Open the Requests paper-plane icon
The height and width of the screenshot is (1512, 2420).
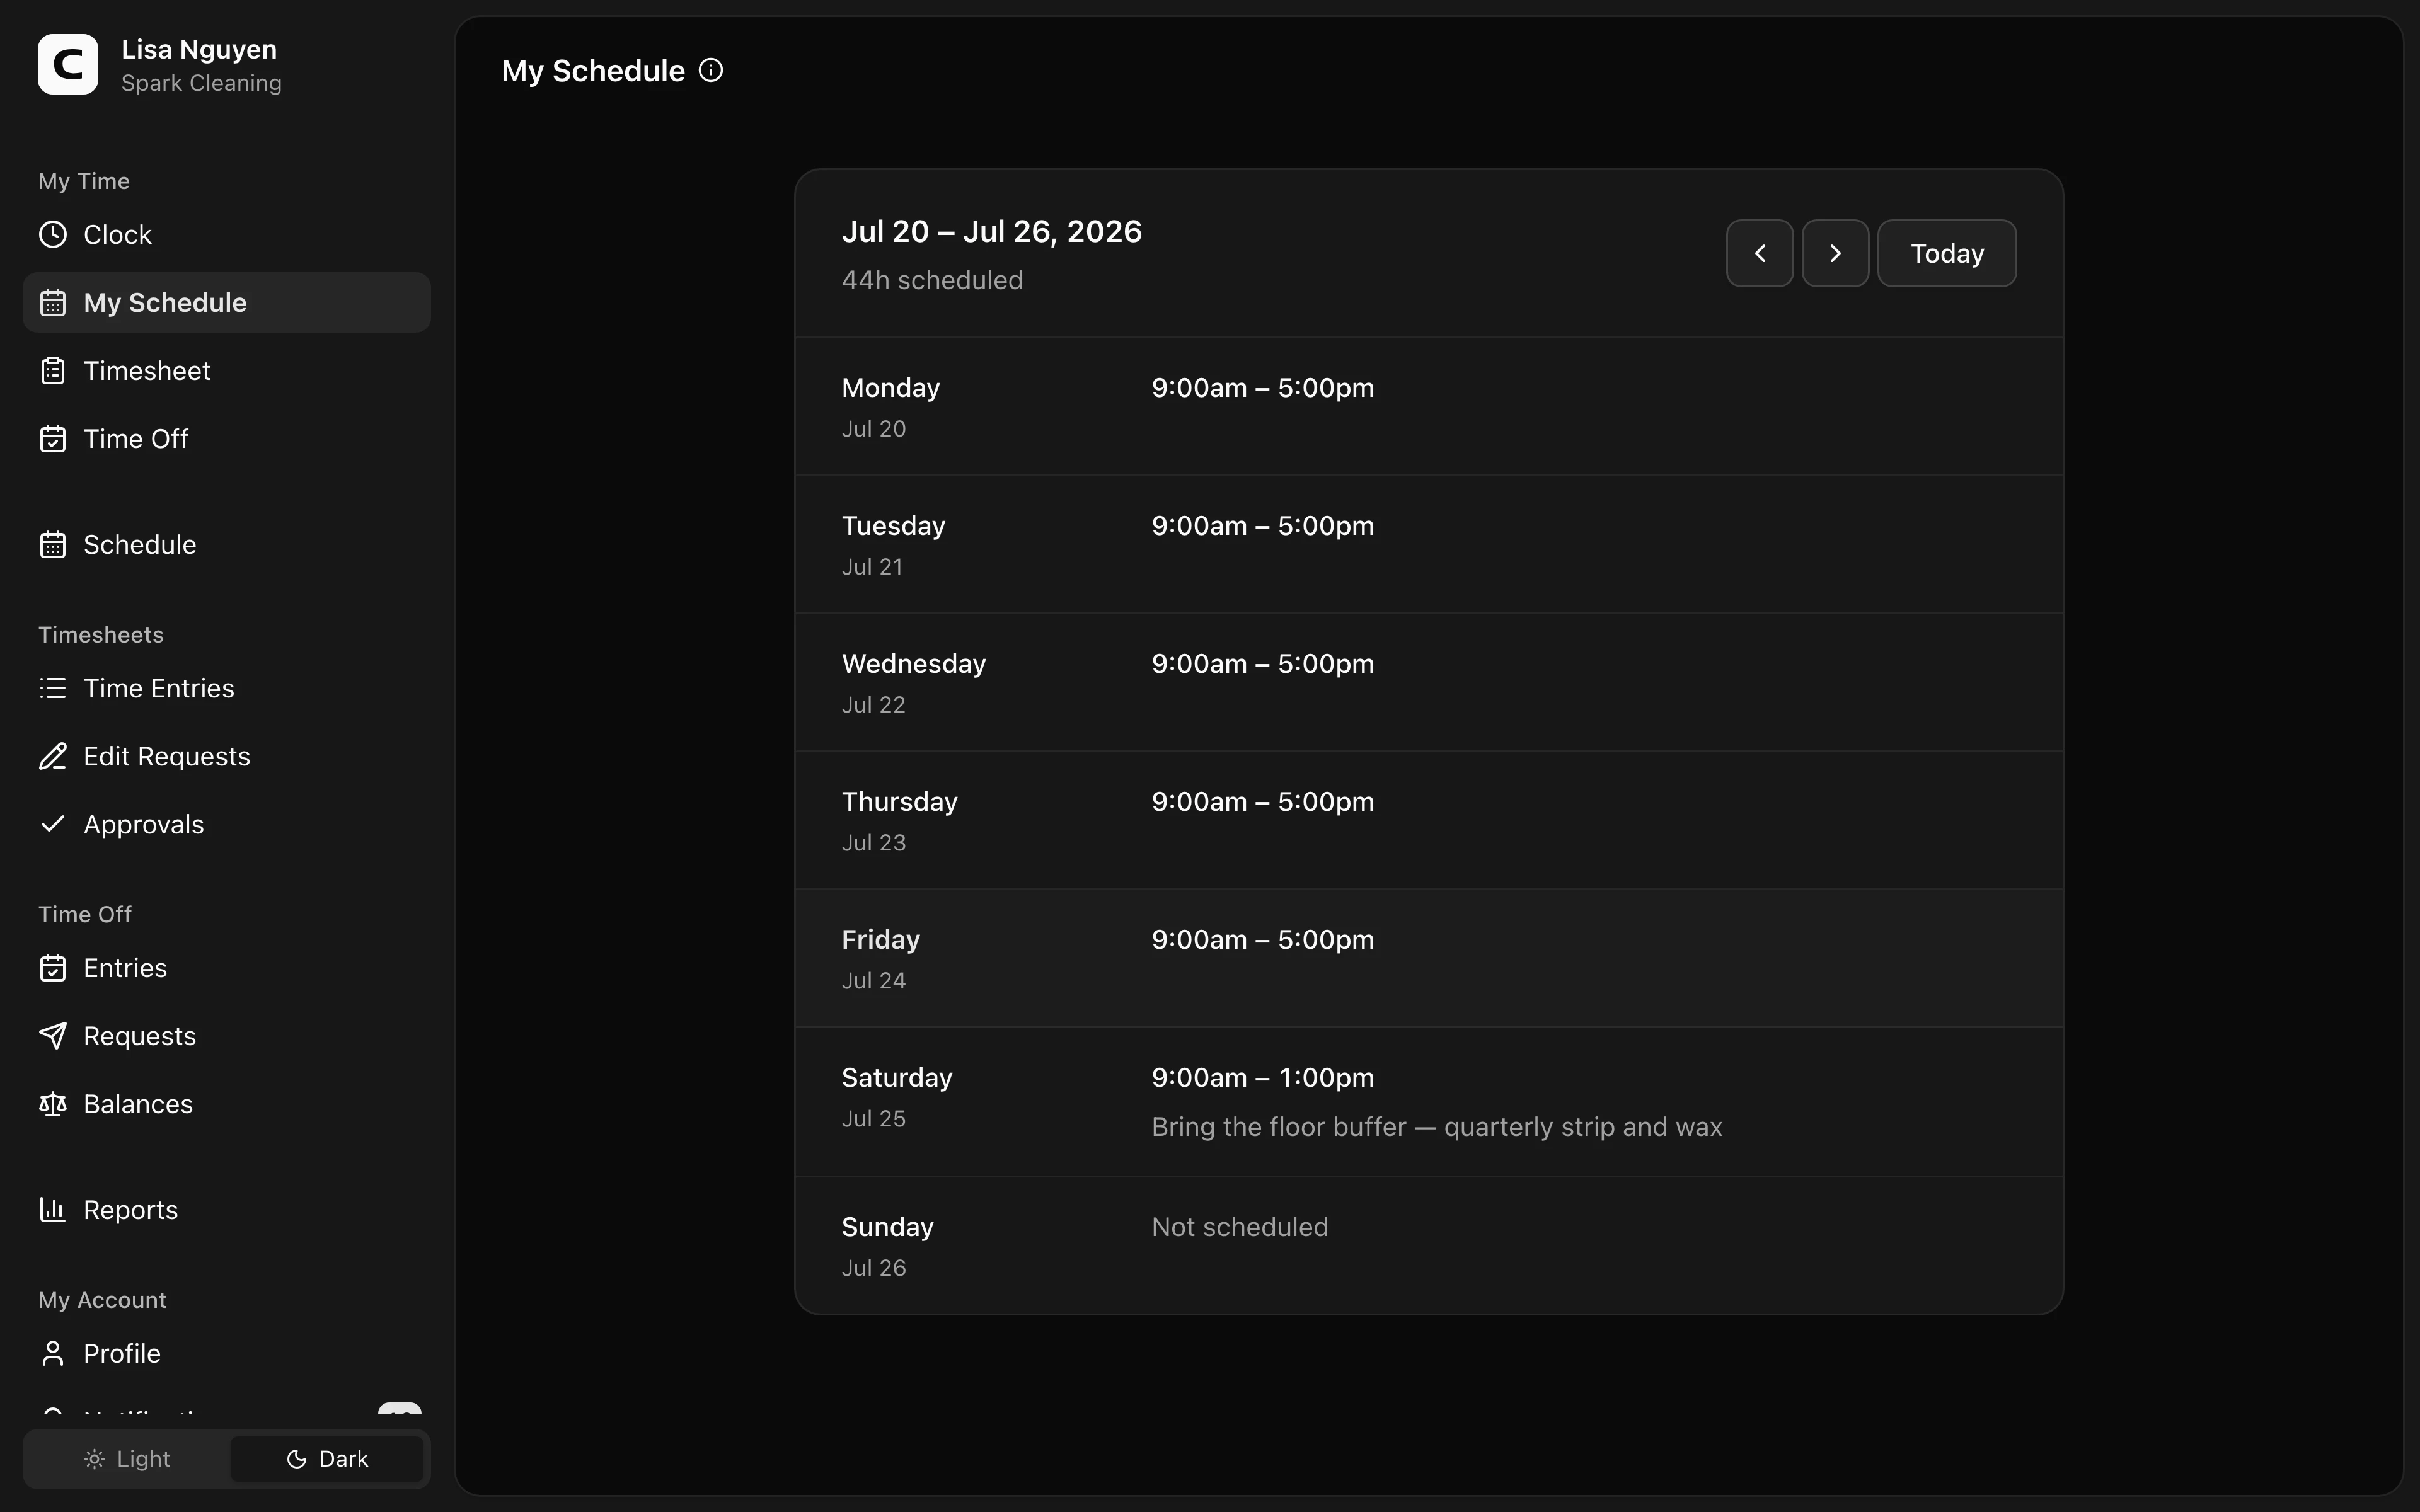pyautogui.click(x=53, y=1036)
